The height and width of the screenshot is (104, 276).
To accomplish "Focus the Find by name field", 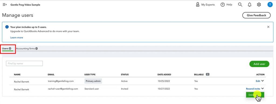I will tap(24, 63).
